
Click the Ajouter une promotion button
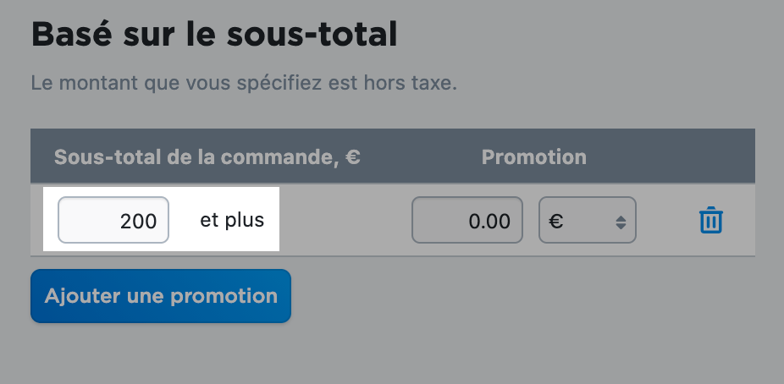tap(161, 296)
